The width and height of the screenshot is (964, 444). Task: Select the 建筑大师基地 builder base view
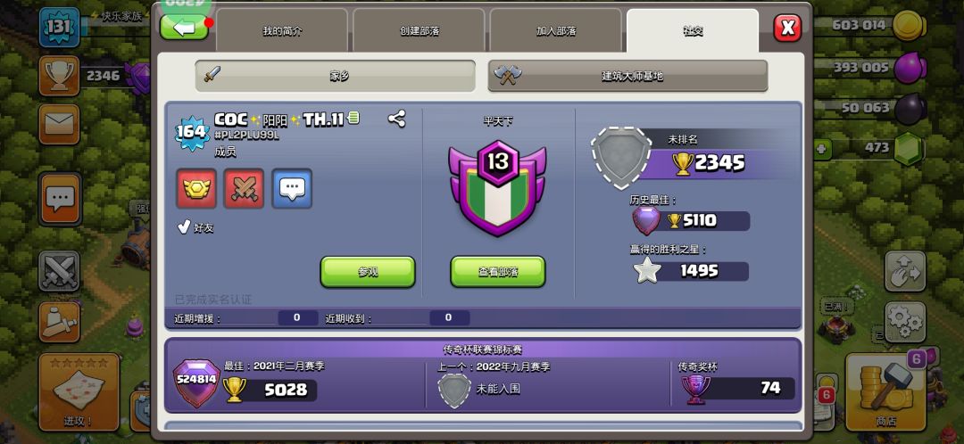pos(627,76)
